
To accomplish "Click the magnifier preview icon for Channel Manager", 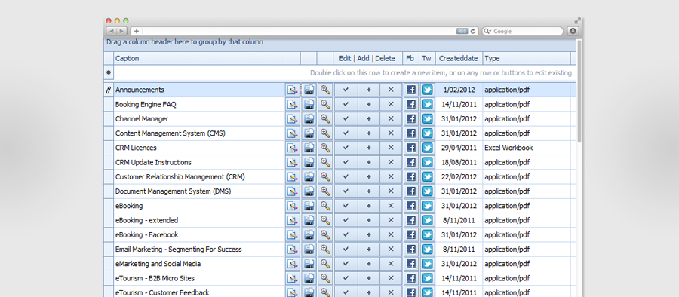I will pyautogui.click(x=325, y=119).
